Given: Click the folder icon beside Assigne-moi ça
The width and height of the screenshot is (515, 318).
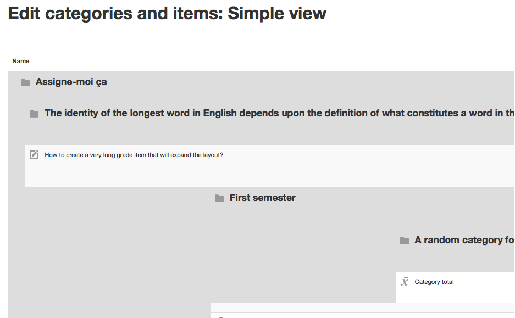Looking at the screenshot, I should point(25,82).
